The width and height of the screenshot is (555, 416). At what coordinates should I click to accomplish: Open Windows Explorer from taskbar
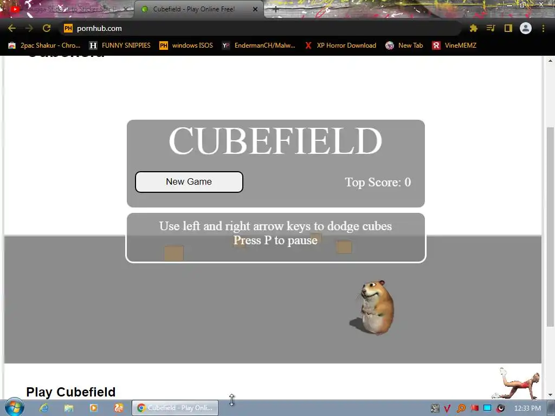coord(69,408)
